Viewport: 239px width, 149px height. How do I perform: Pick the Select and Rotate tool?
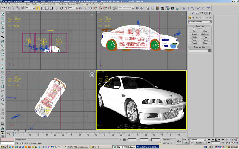[x=62, y=8]
